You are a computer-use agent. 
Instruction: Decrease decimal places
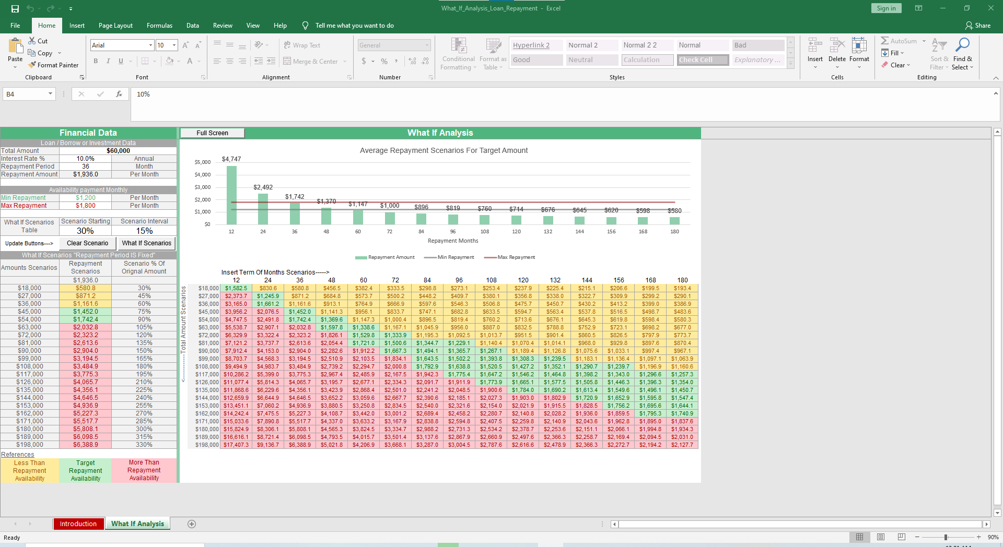(x=425, y=61)
